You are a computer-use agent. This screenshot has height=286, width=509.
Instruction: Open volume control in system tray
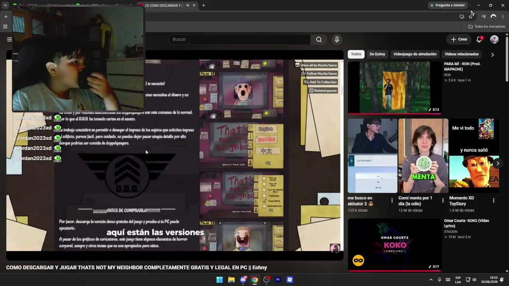(x=474, y=280)
